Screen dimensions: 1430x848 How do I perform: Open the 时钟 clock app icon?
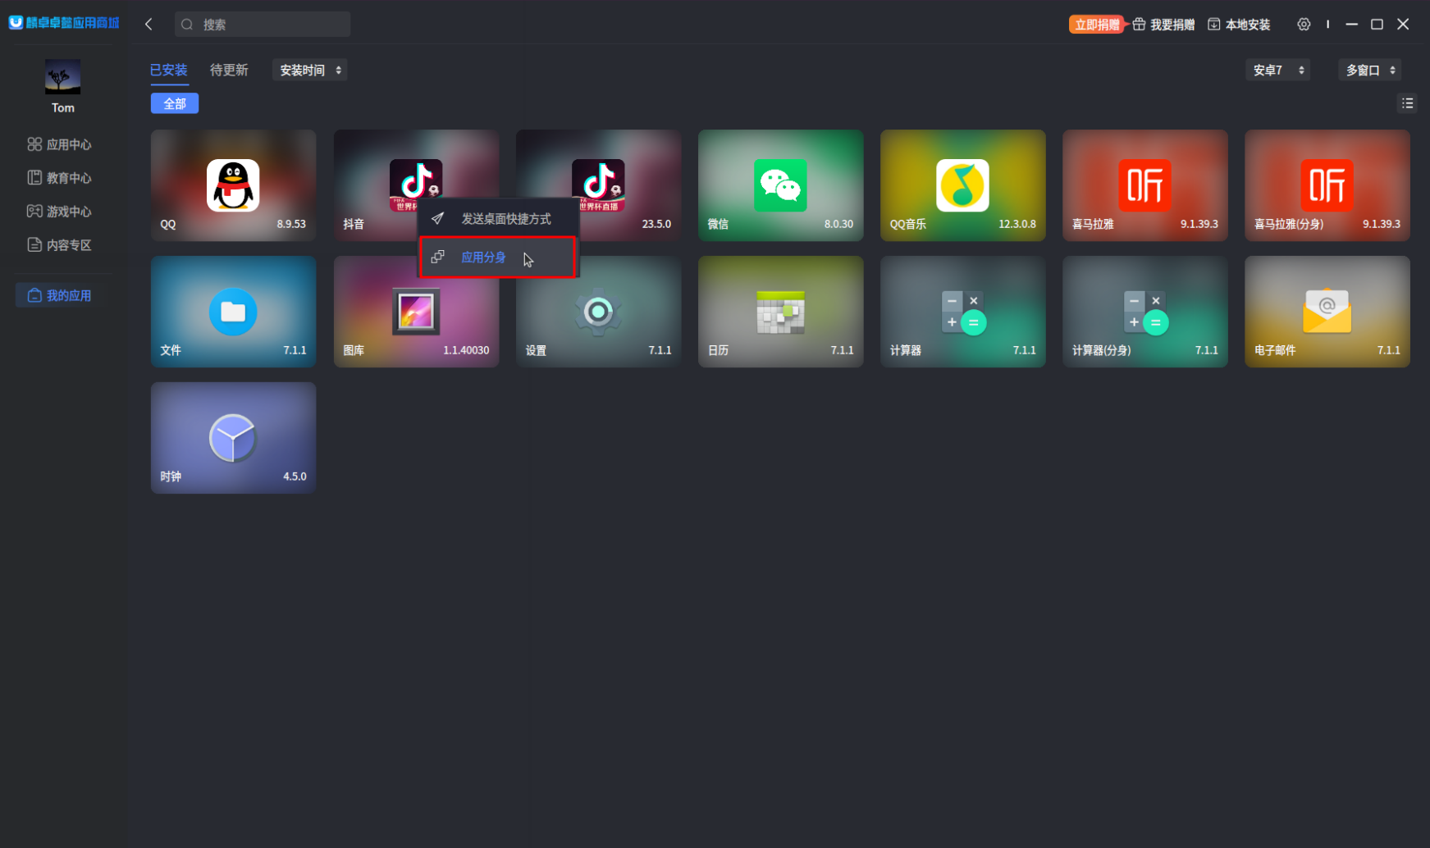pos(233,438)
